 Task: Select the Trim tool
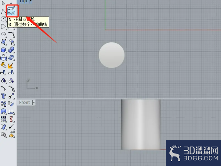pos(3,73)
